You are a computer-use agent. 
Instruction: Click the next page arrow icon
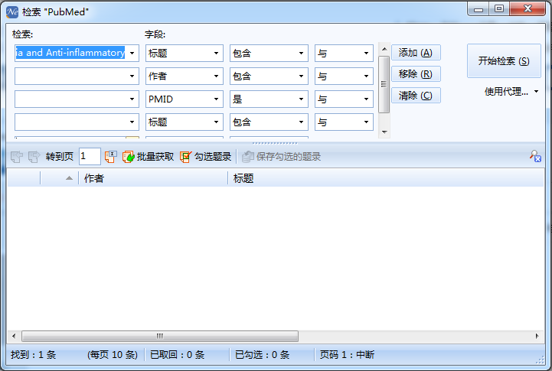[x=34, y=157]
